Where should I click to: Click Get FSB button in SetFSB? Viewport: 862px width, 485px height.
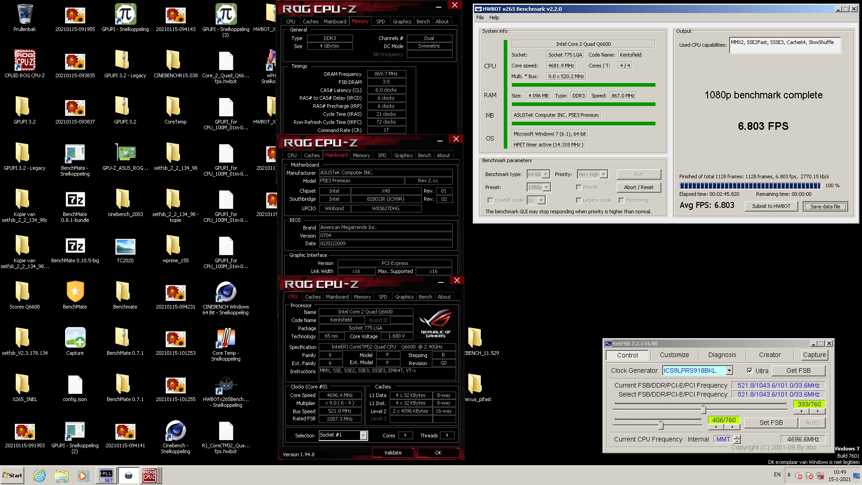click(x=798, y=370)
